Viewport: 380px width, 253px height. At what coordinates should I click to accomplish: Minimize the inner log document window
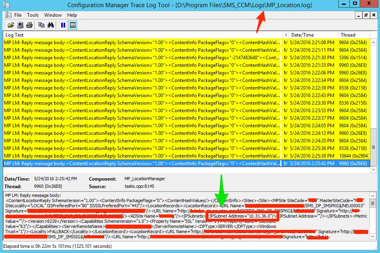pos(359,15)
